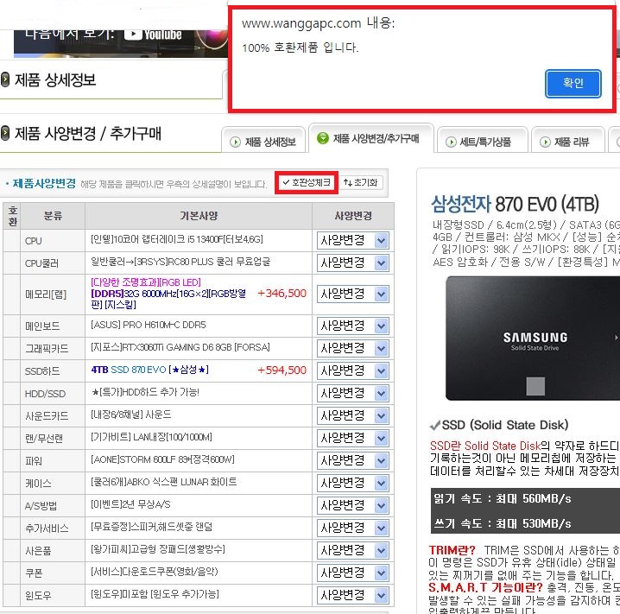The height and width of the screenshot is (614, 620).
Task: Click the checkmark icon in 호환성체크 button
Action: [287, 182]
